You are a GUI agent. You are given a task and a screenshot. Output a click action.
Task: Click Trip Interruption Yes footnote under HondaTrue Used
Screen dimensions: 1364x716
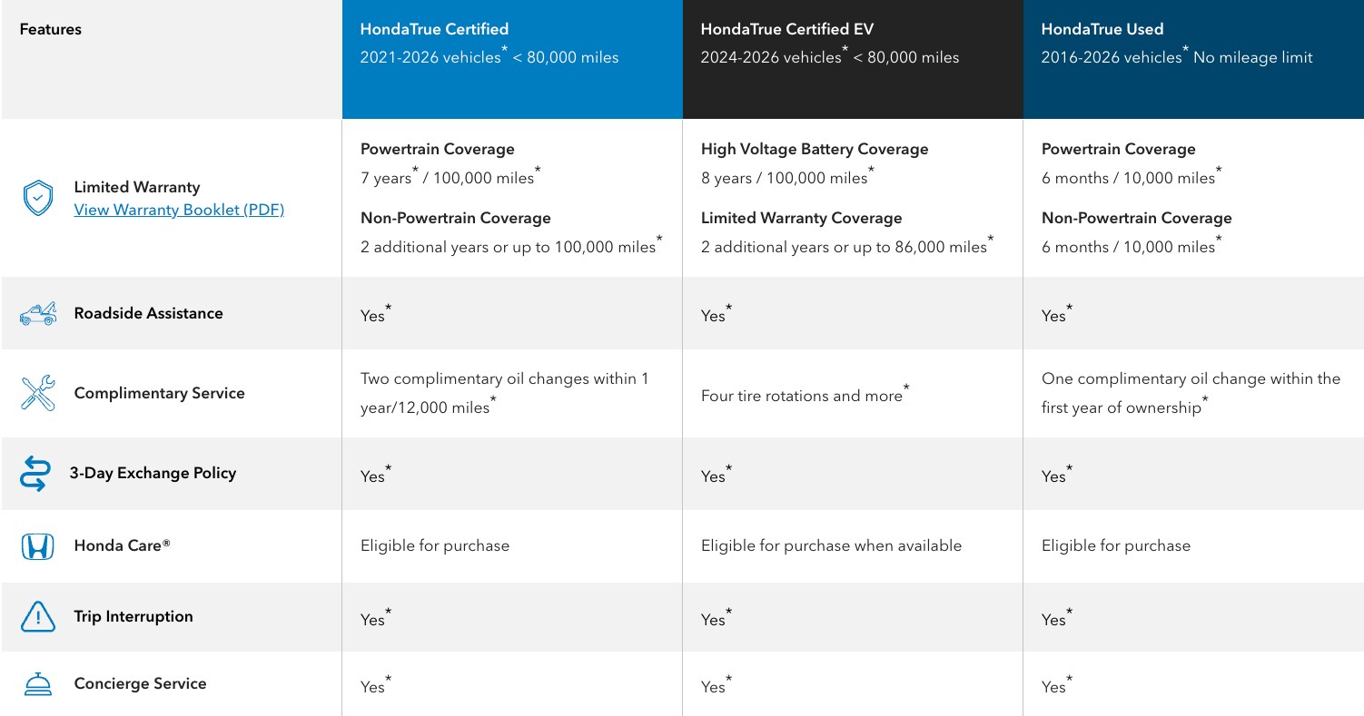point(1070,613)
